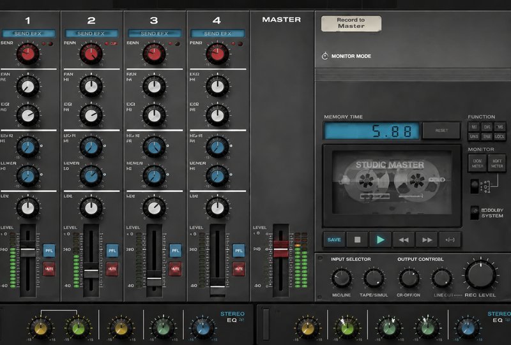Click the SEND EFX button on channel 1

pos(28,34)
